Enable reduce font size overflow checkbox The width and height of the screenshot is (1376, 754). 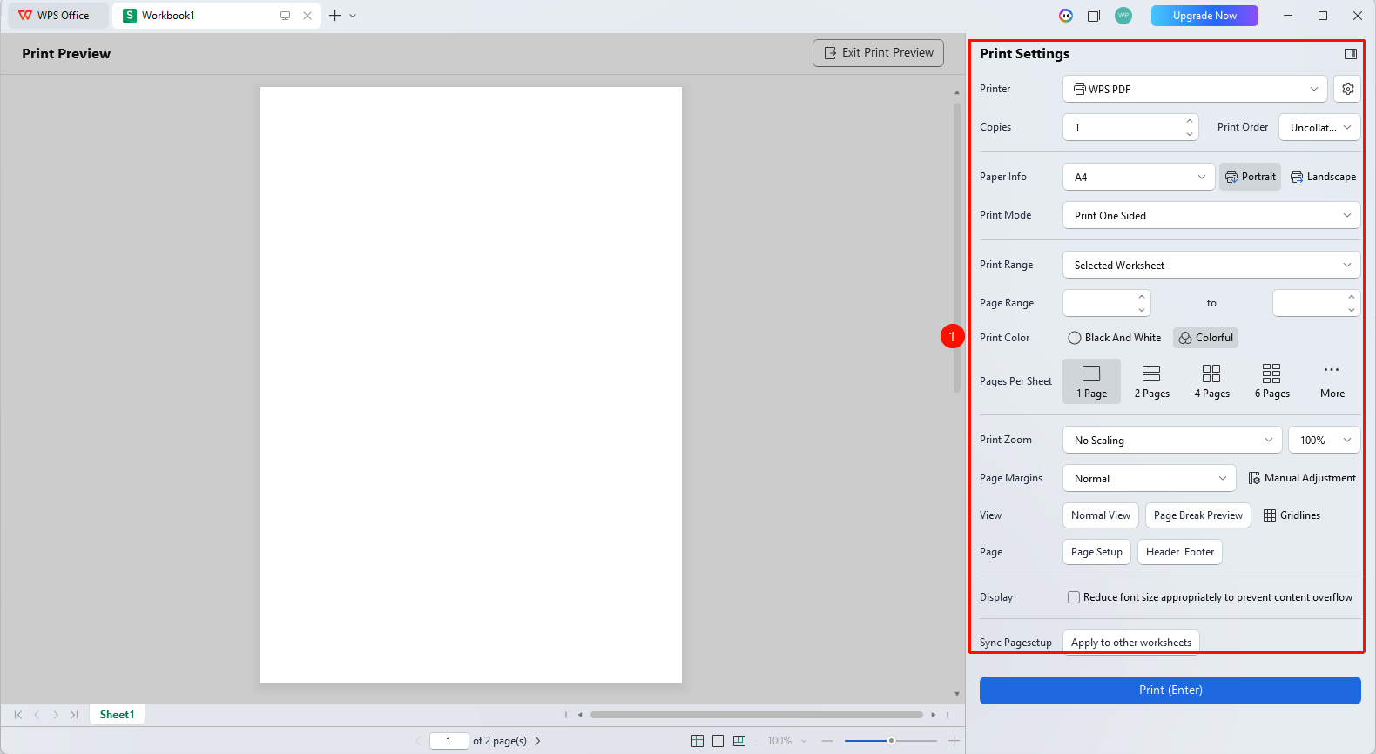click(x=1074, y=597)
